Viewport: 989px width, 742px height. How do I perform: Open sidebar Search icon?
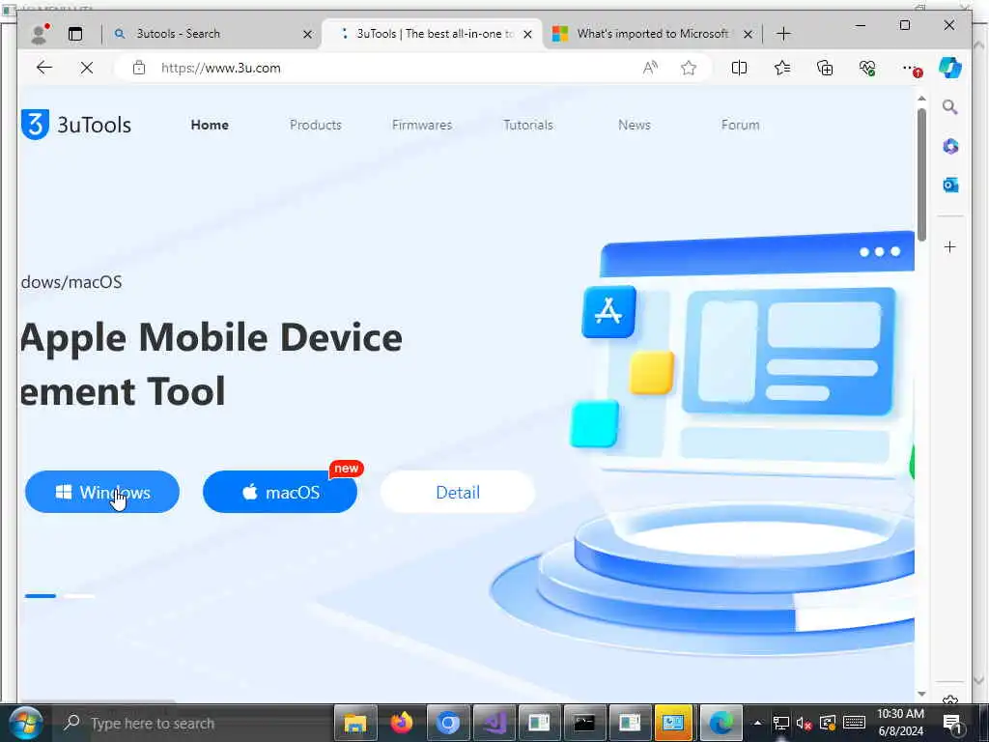pos(950,106)
